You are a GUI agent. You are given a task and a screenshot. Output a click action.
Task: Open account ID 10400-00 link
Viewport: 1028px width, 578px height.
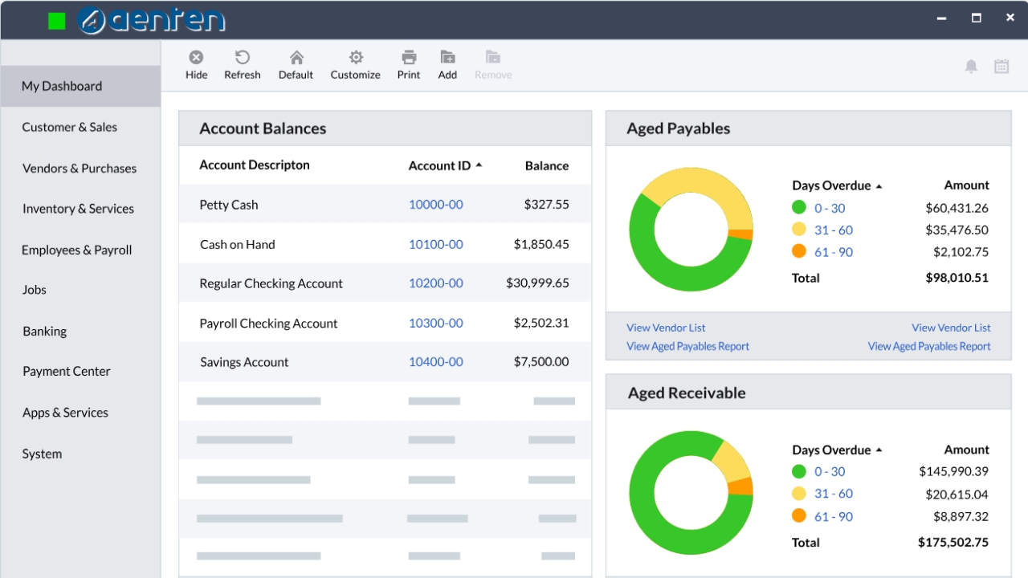436,362
